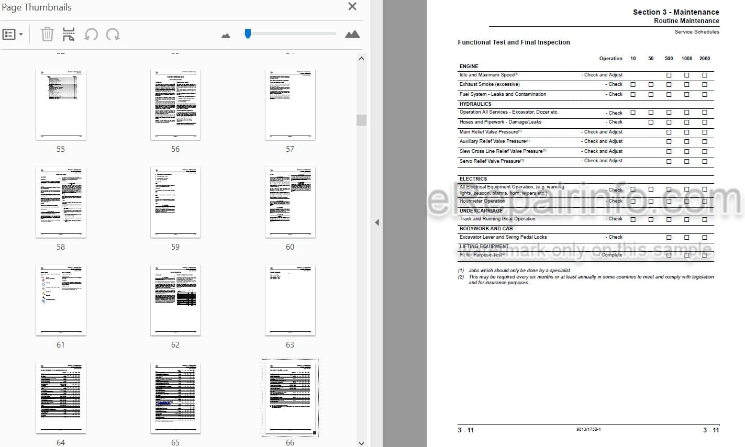Click the 'HYDRAULICS' section label
This screenshot has width=745, height=447.
pyautogui.click(x=475, y=104)
